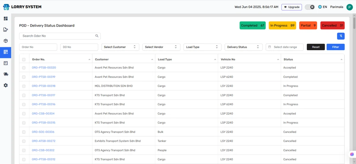Open order link ORD-PTSB-00315
356x164 pixels.
click(44, 122)
